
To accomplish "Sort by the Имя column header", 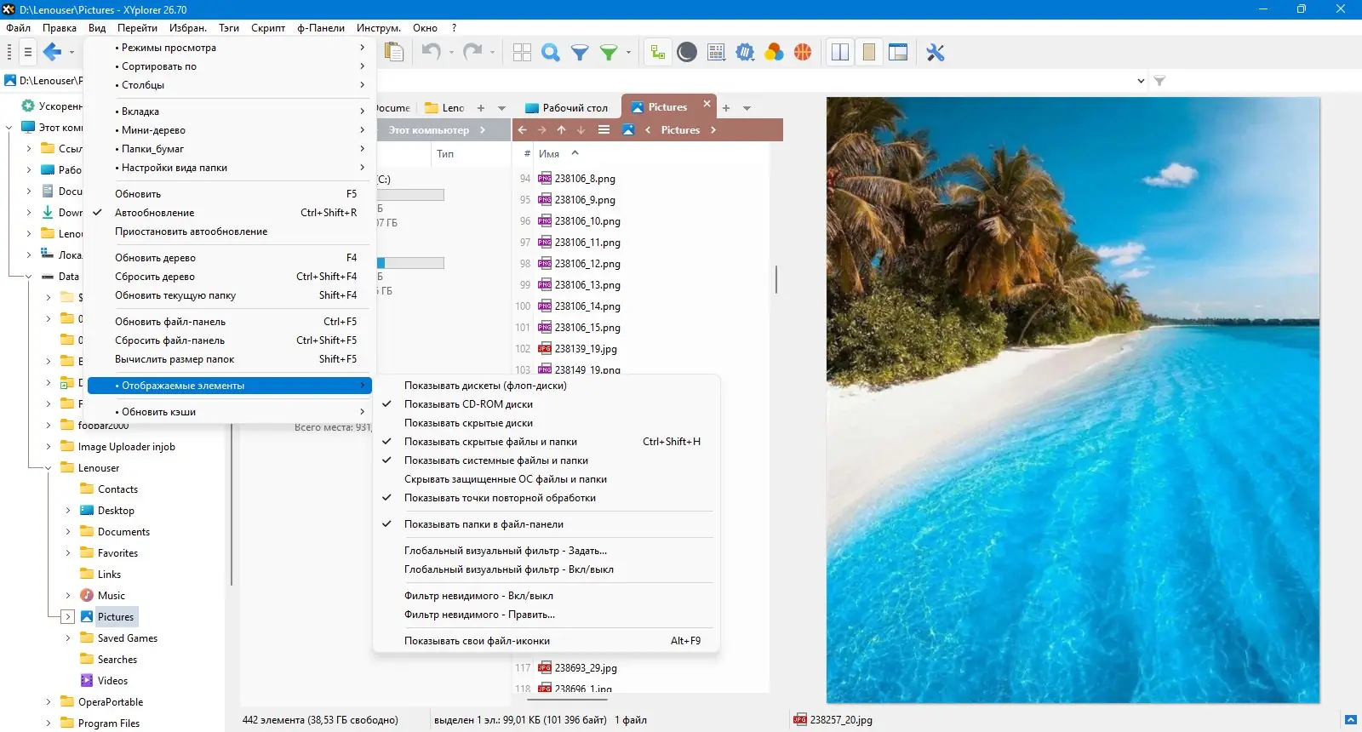I will coord(549,154).
